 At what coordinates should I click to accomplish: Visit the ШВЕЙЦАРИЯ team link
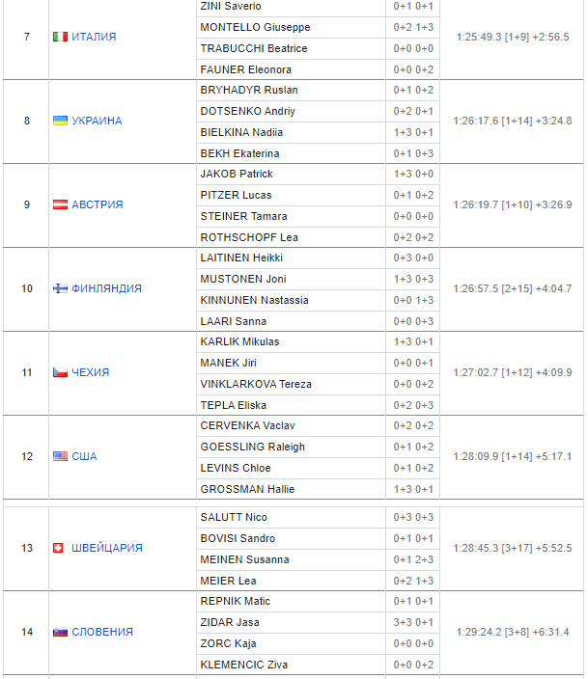pyautogui.click(x=106, y=548)
